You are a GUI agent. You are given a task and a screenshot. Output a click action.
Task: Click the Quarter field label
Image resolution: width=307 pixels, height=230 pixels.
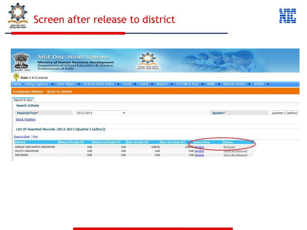tap(219, 113)
